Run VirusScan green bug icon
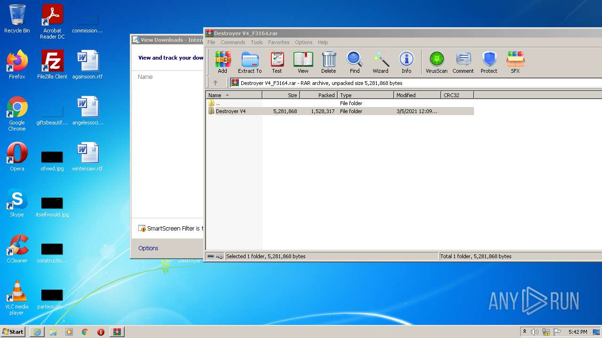Screen dimensions: 602x338 pos(436,62)
